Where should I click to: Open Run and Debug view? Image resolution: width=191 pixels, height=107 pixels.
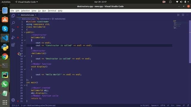[x=13, y=37]
